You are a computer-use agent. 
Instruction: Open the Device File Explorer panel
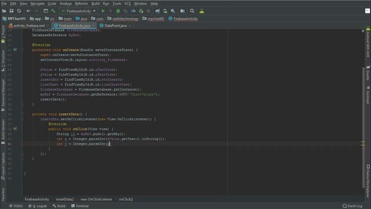tap(368, 181)
